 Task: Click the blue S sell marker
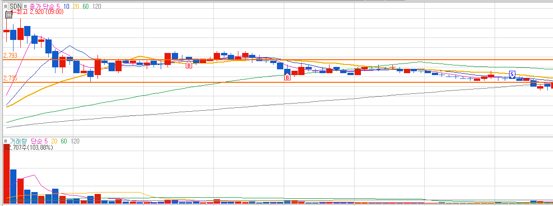tap(512, 74)
